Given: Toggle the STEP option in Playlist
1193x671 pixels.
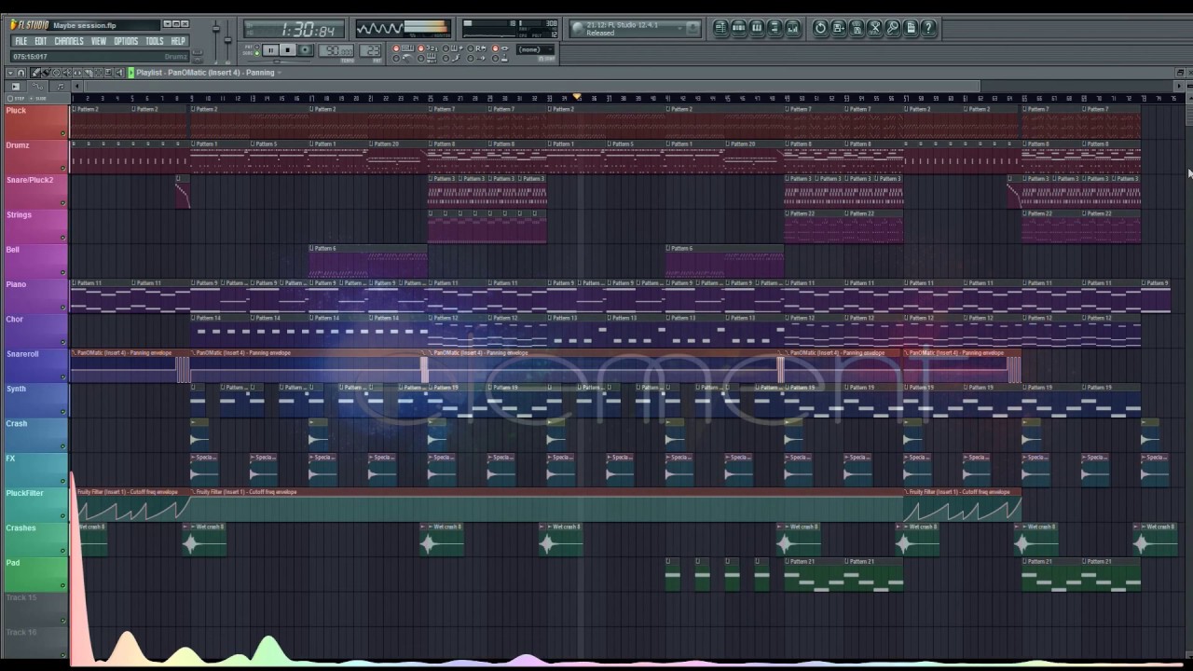Looking at the screenshot, I should tap(16, 98).
